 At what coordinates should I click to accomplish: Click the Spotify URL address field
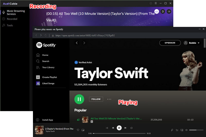[85, 35]
